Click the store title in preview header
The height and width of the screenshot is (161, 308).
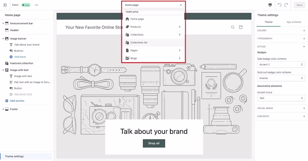point(94,27)
